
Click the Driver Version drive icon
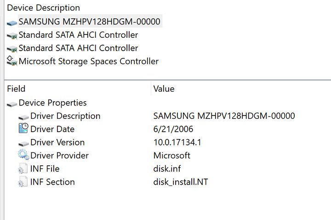(x=23, y=143)
